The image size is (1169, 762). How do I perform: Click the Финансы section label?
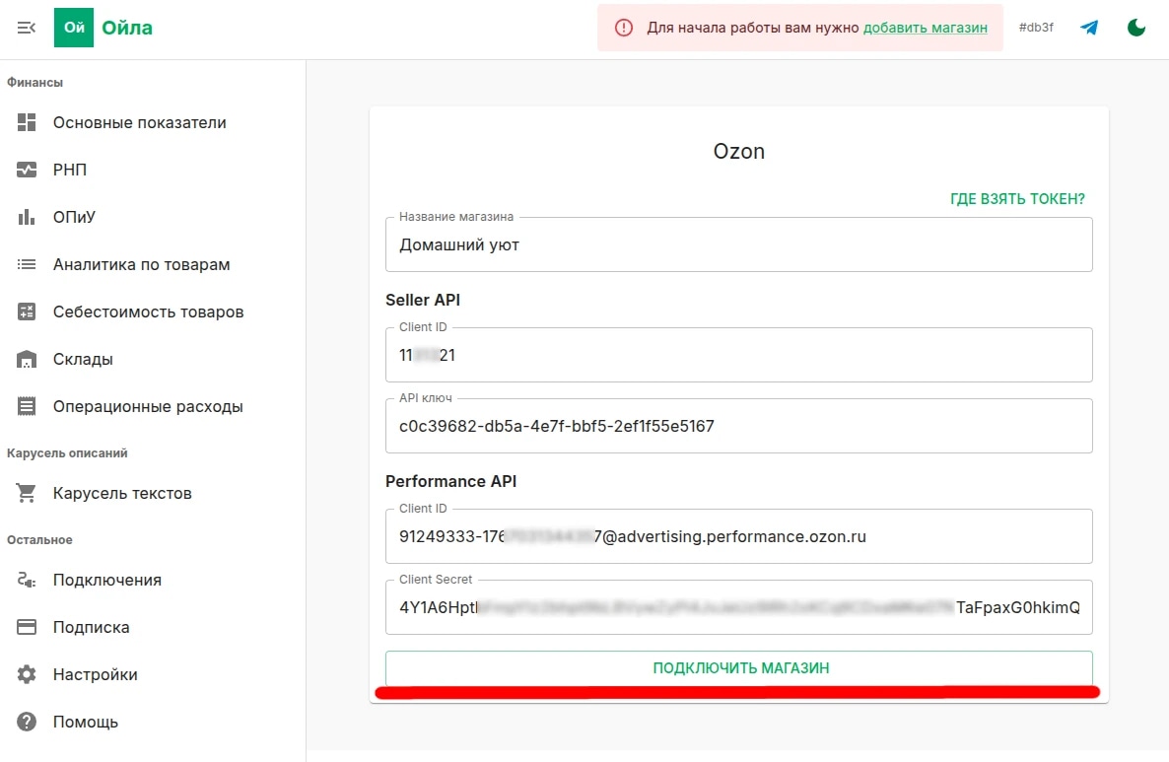(35, 83)
